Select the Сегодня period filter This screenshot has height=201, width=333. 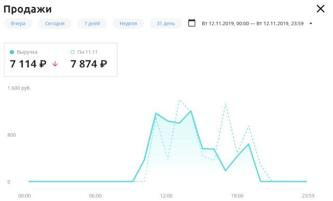(55, 23)
